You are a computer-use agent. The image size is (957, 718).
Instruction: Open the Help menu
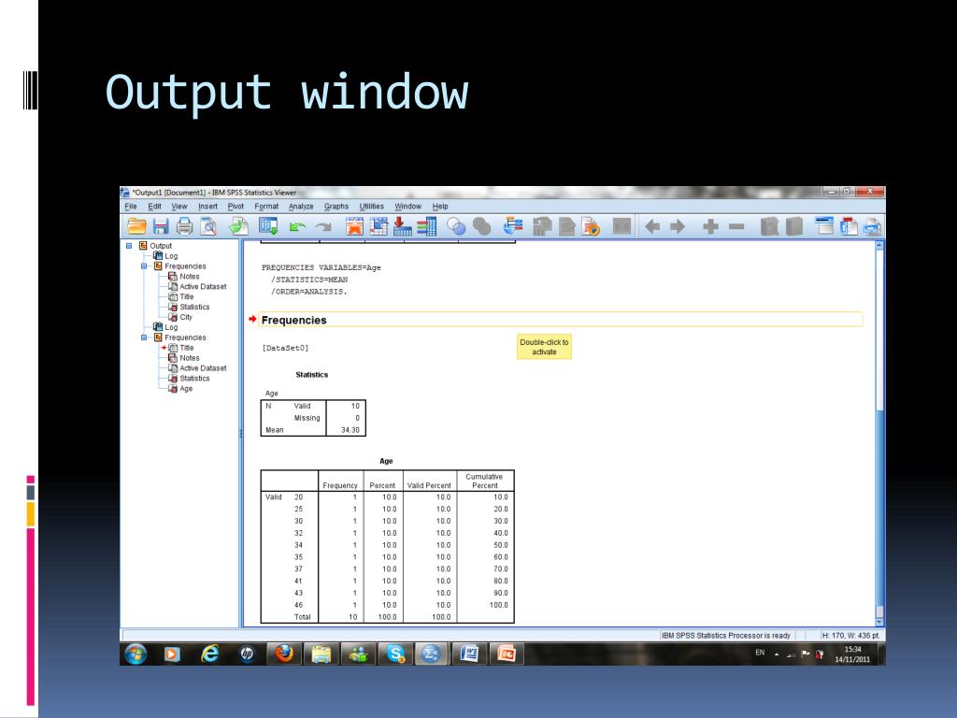(440, 207)
